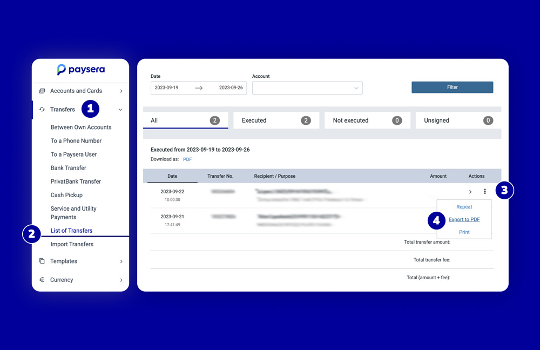Screen dimensions: 540x350
Task: Choose Repeat from the context menu
Action: (x=464, y=206)
